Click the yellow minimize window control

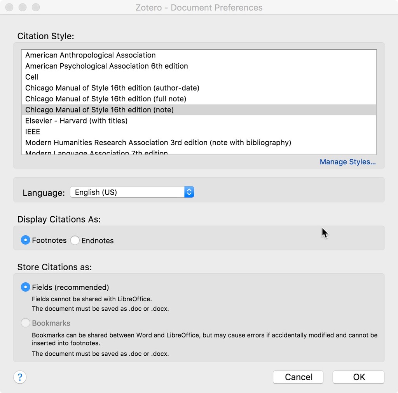click(22, 7)
